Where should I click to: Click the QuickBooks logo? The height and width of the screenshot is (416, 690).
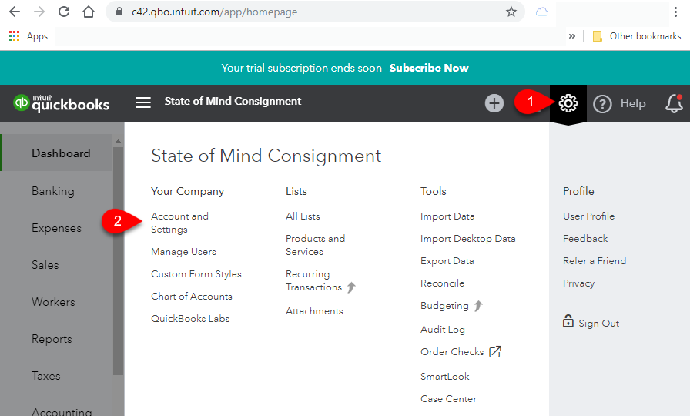click(x=61, y=103)
